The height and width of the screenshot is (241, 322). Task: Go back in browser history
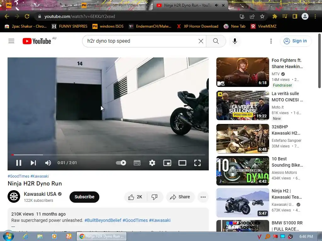coord(7,16)
